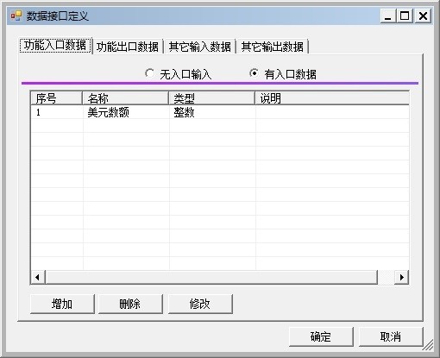The height and width of the screenshot is (358, 440).
Task: Click the 类型 column header
Action: pyautogui.click(x=212, y=98)
